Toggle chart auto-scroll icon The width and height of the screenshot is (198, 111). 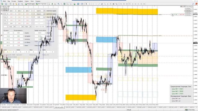pyautogui.click(x=68, y=4)
